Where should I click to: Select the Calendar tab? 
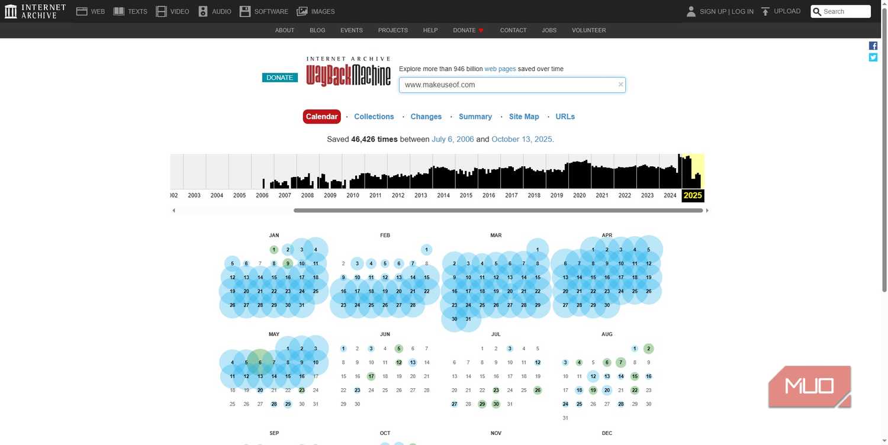pyautogui.click(x=322, y=117)
